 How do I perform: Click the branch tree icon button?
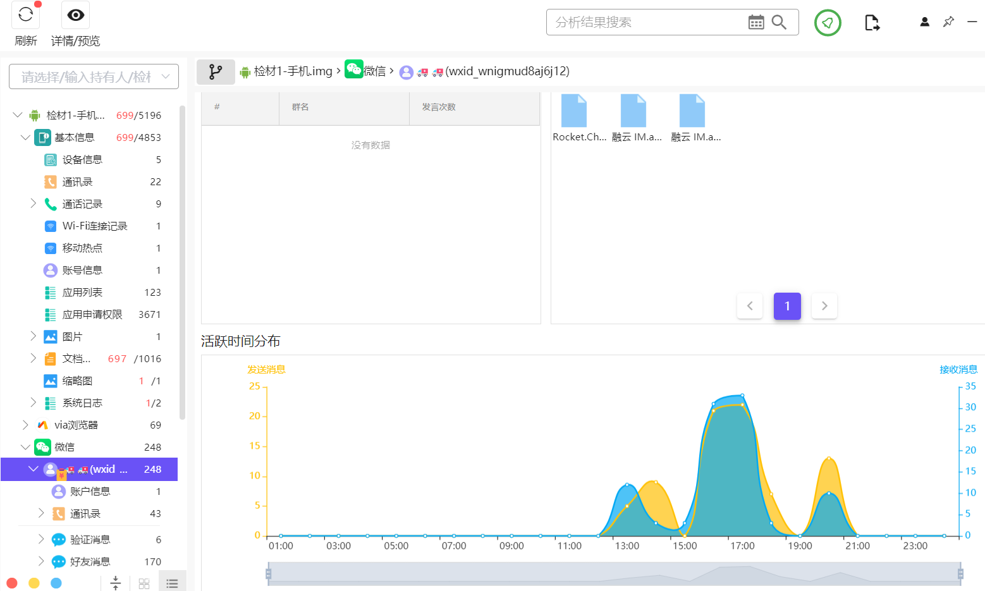click(216, 71)
